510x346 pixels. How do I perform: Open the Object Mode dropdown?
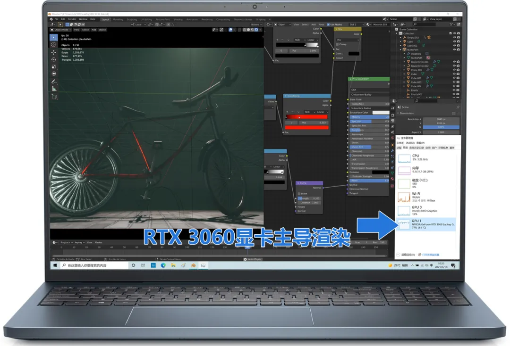(x=60, y=30)
